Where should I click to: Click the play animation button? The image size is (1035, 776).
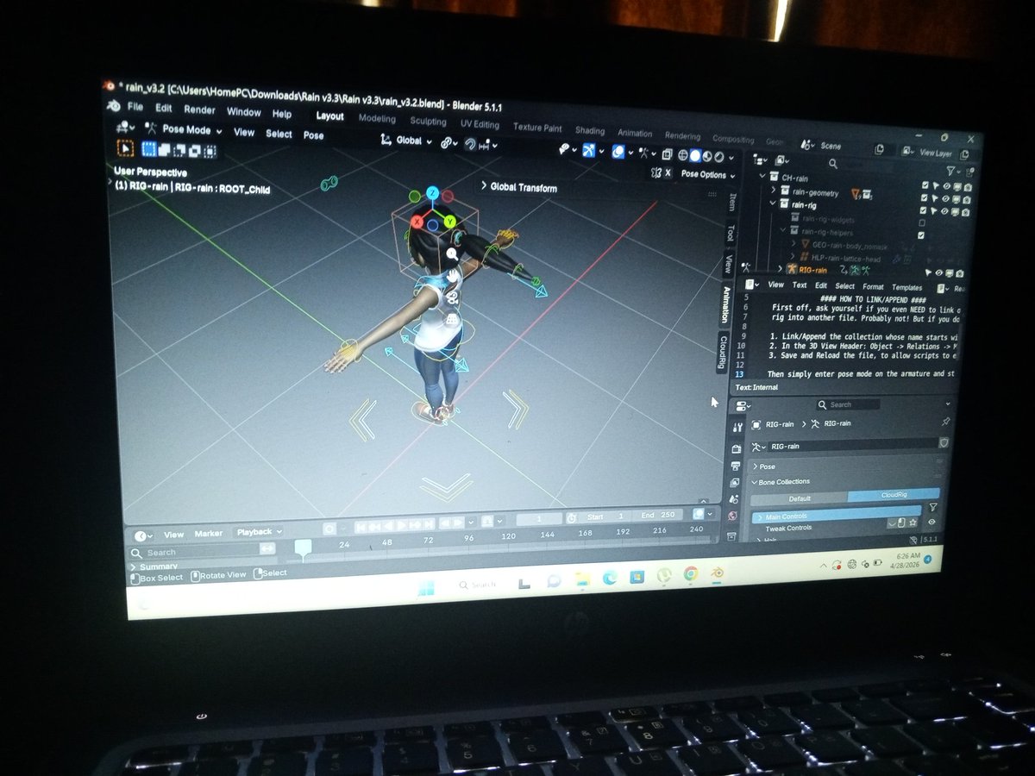tap(401, 523)
